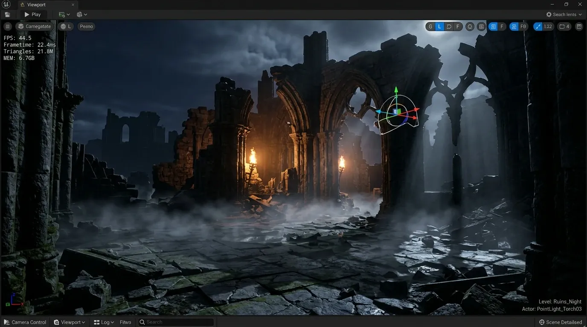Click the Play button
The image size is (587, 327).
pyautogui.click(x=32, y=14)
